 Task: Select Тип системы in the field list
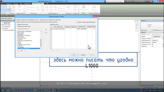point(21,47)
